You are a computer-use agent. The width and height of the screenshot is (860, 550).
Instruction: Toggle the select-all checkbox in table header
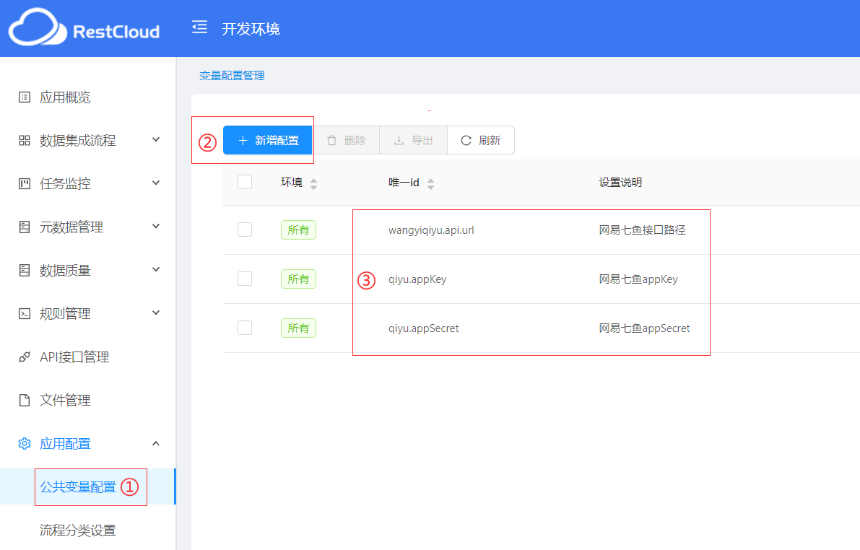pyautogui.click(x=245, y=182)
